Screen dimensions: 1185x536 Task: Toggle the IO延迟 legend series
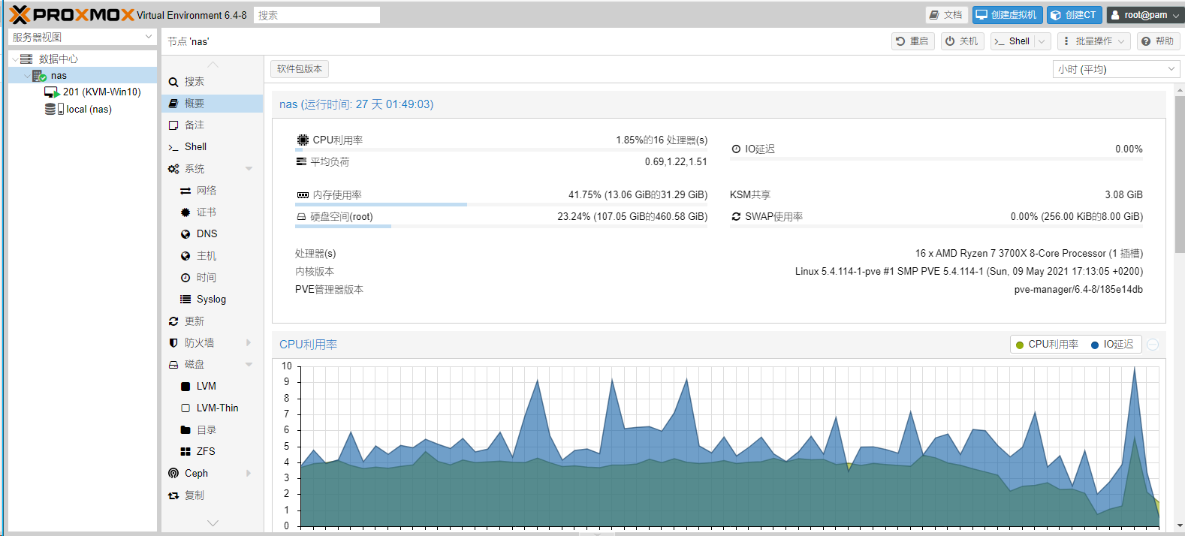1112,345
